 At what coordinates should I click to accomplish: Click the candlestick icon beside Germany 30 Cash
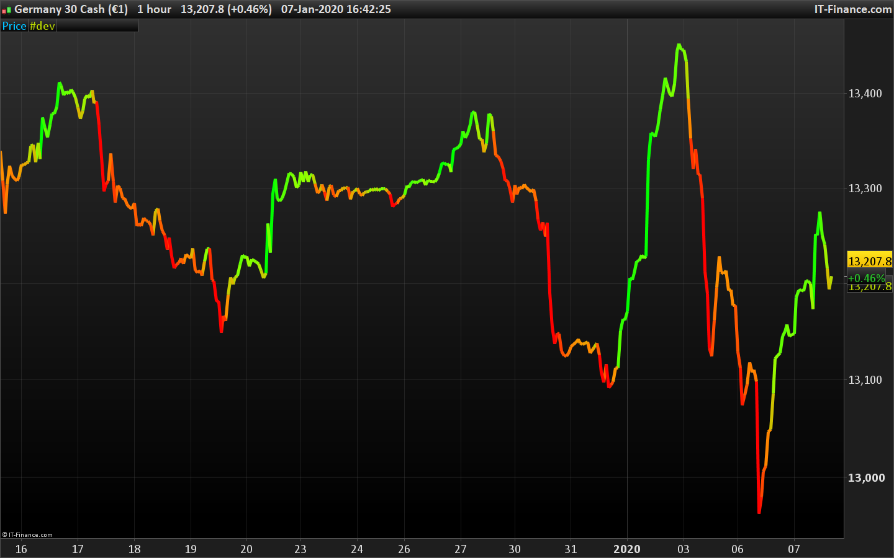[7, 10]
